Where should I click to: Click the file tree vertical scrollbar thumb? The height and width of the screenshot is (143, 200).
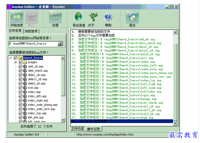pos(63,78)
